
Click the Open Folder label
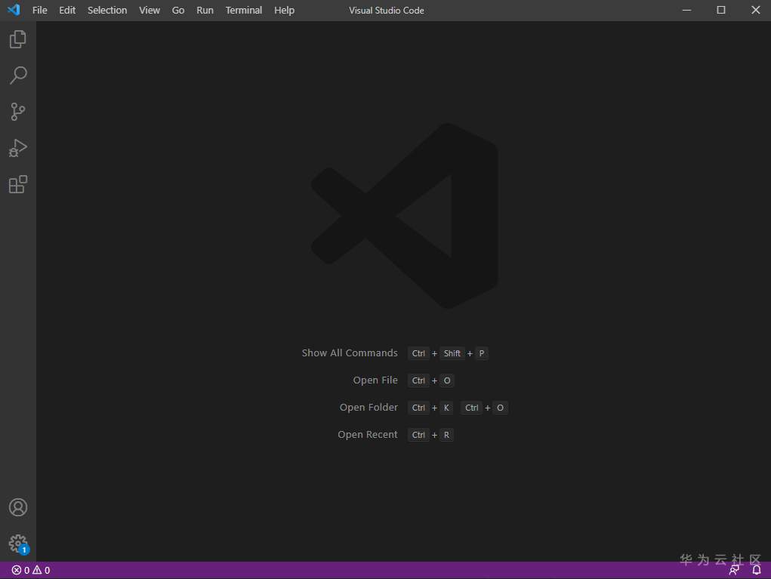coord(369,408)
